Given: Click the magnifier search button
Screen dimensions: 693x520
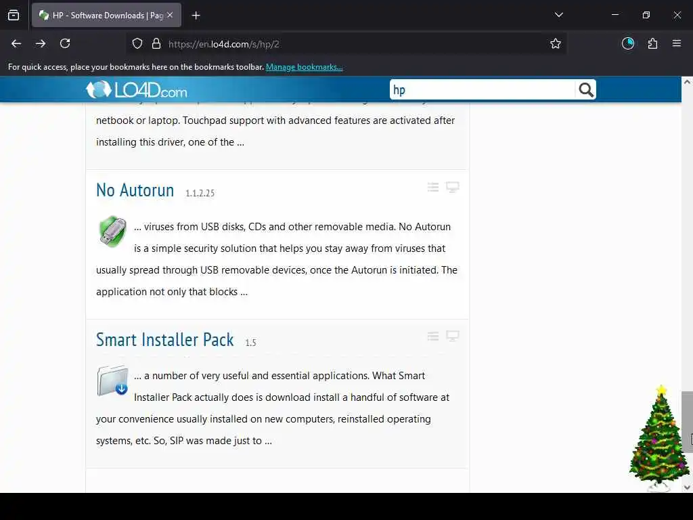Looking at the screenshot, I should click(585, 90).
